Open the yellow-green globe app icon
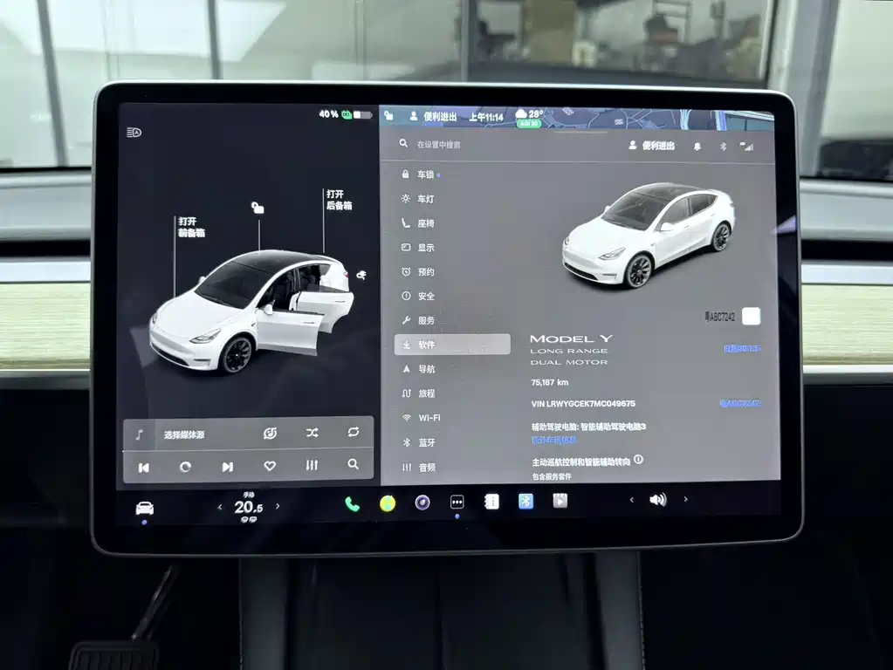Image resolution: width=893 pixels, height=670 pixels. 388,503
